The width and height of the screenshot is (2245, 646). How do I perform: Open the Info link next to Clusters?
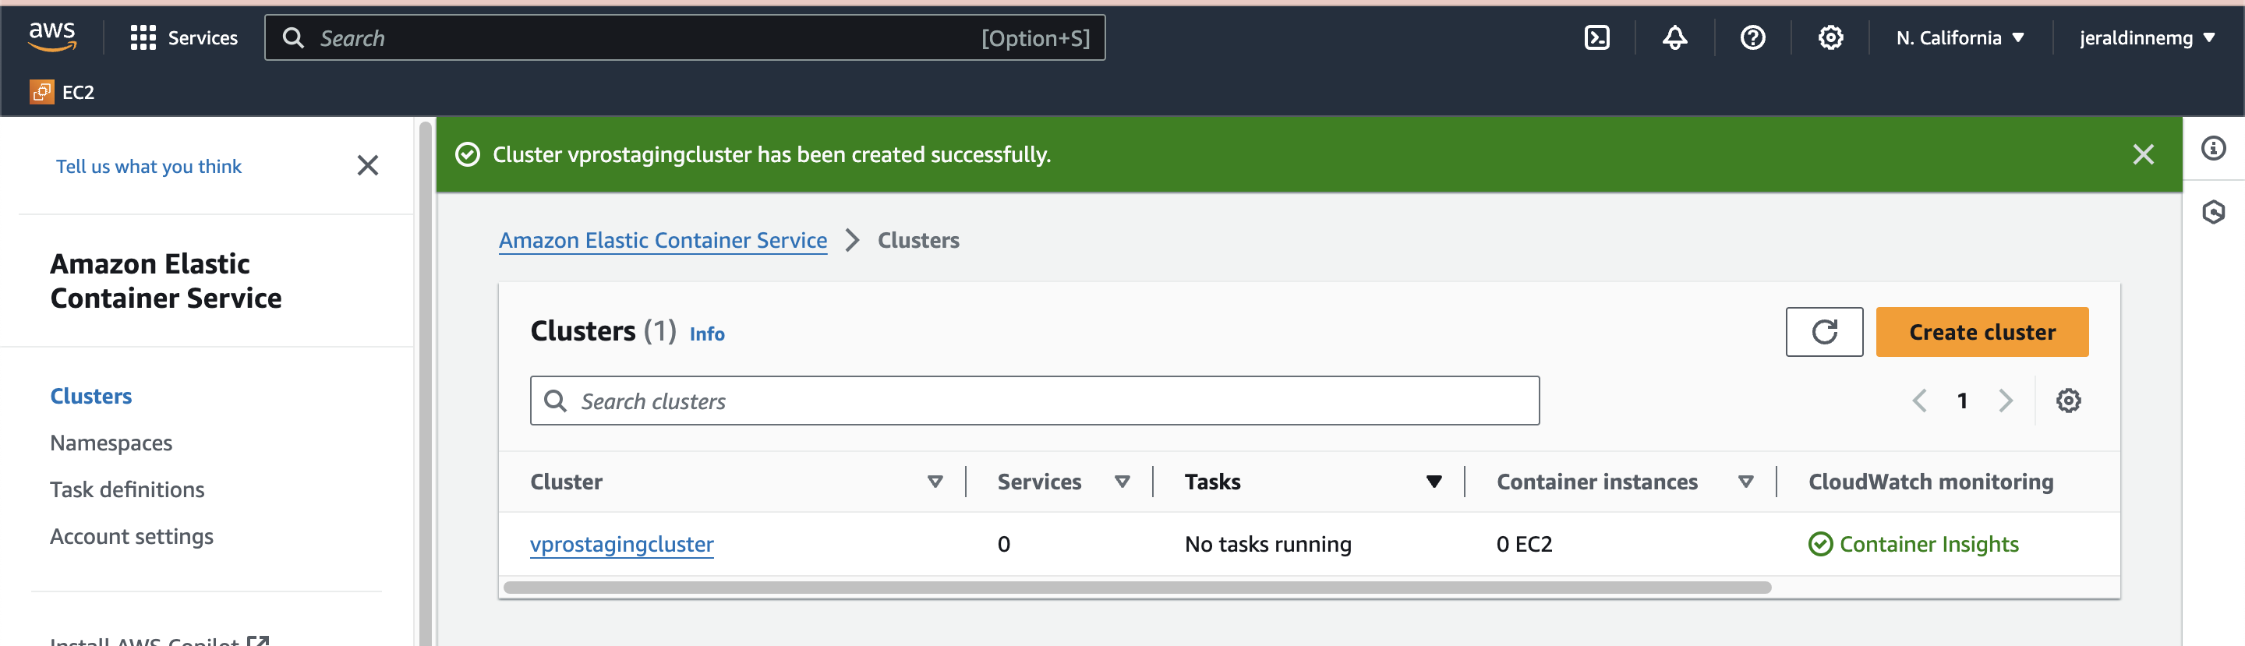point(707,334)
